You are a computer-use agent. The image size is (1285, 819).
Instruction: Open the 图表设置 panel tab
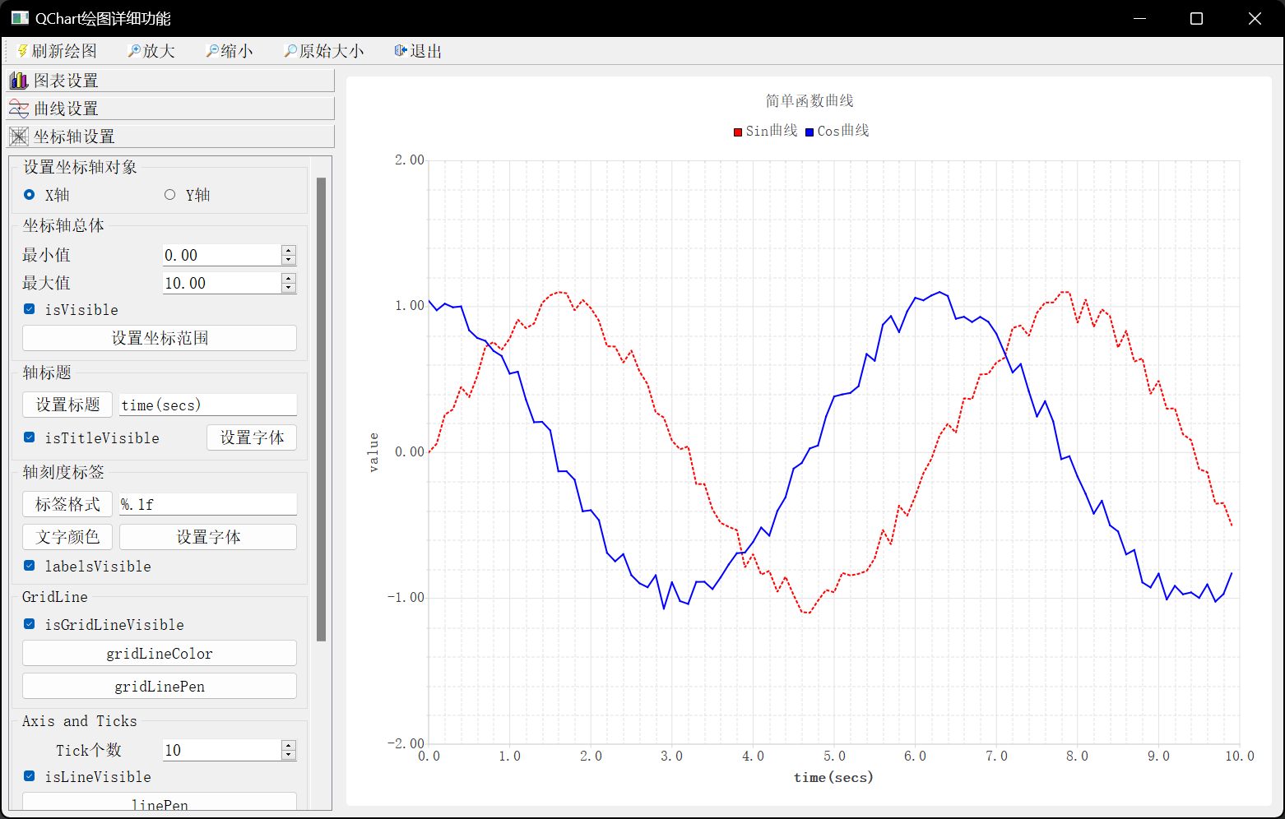point(170,81)
